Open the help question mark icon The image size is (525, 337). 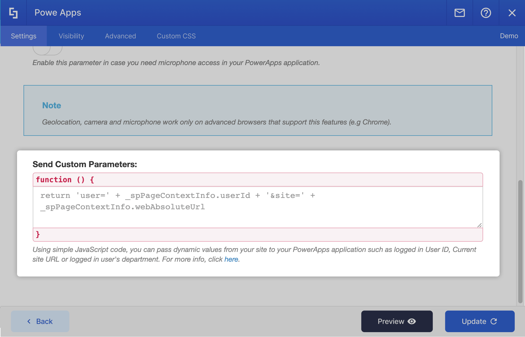tap(486, 13)
